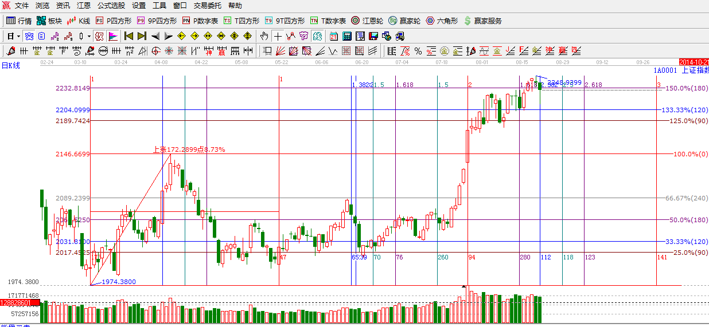Open 赢家服务 dollar sign service button

point(482,21)
